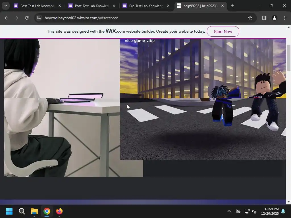The width and height of the screenshot is (291, 218).
Task: Reload the current page
Action: pos(27,18)
